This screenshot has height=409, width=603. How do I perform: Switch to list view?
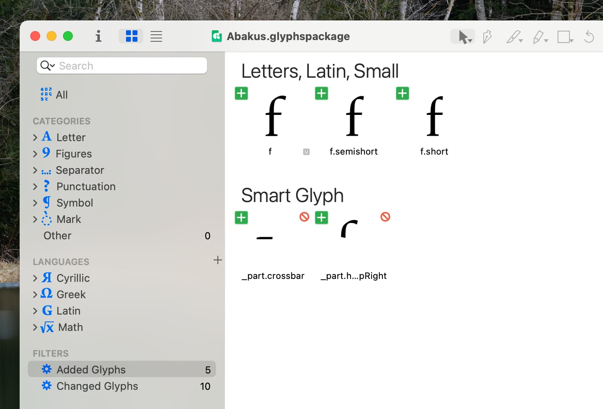pyautogui.click(x=156, y=36)
